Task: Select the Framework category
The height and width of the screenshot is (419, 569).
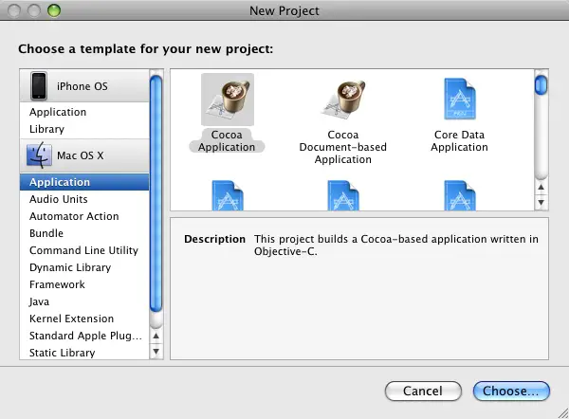Action: [x=57, y=284]
